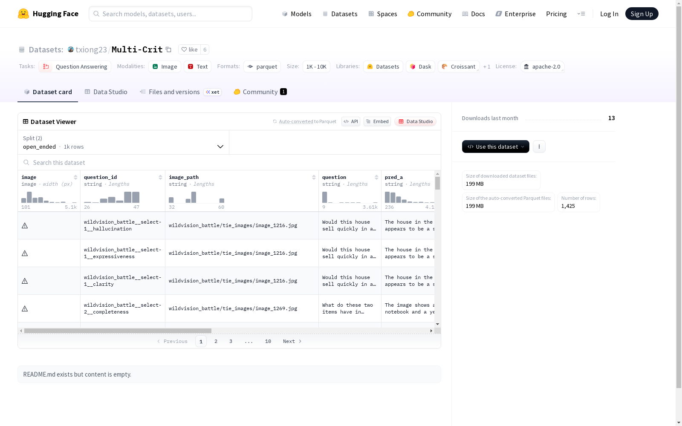682x426 pixels.
Task: Show the +1 additional libraries
Action: [x=487, y=66]
